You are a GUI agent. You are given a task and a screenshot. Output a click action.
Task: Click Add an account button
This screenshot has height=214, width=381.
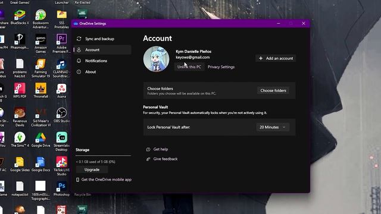pos(276,58)
